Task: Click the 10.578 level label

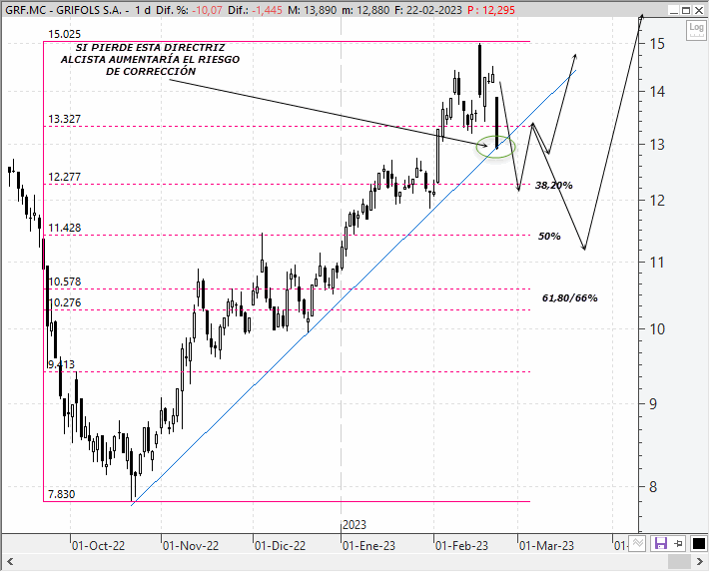Action: 64,282
